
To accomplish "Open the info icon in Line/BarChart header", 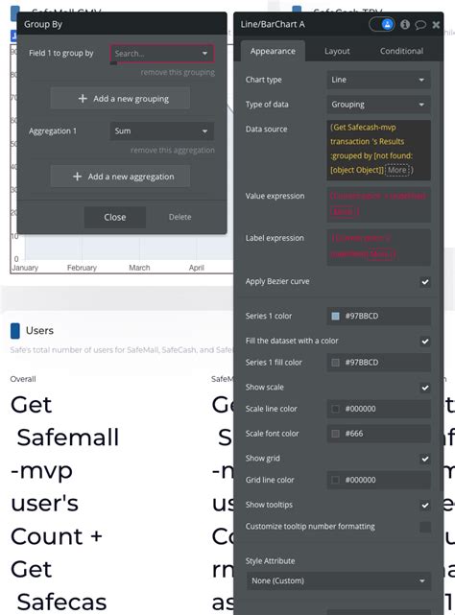I will (405, 25).
